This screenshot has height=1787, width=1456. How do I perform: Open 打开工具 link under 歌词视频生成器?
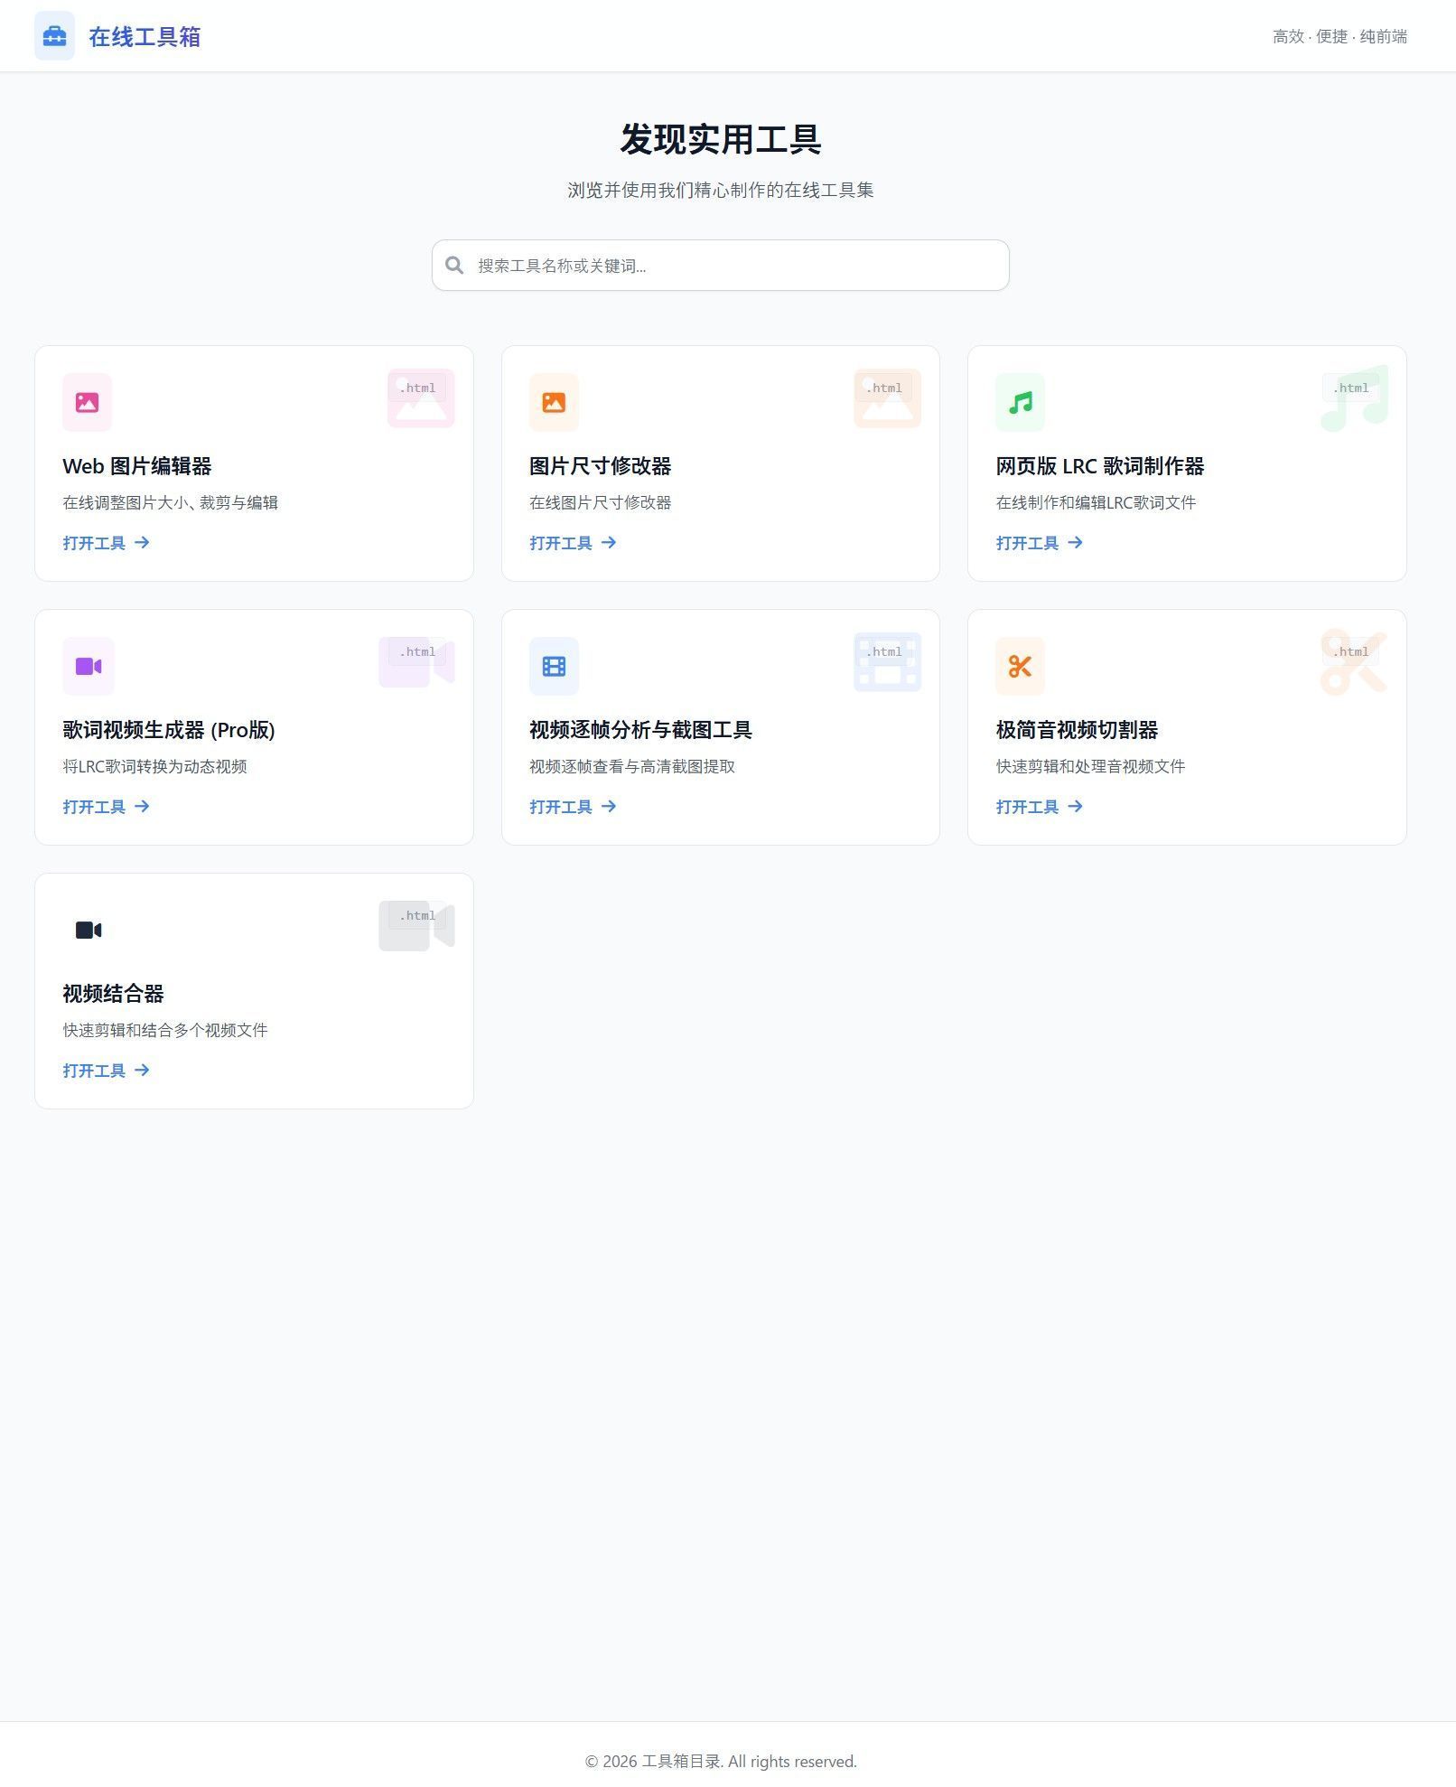(106, 806)
